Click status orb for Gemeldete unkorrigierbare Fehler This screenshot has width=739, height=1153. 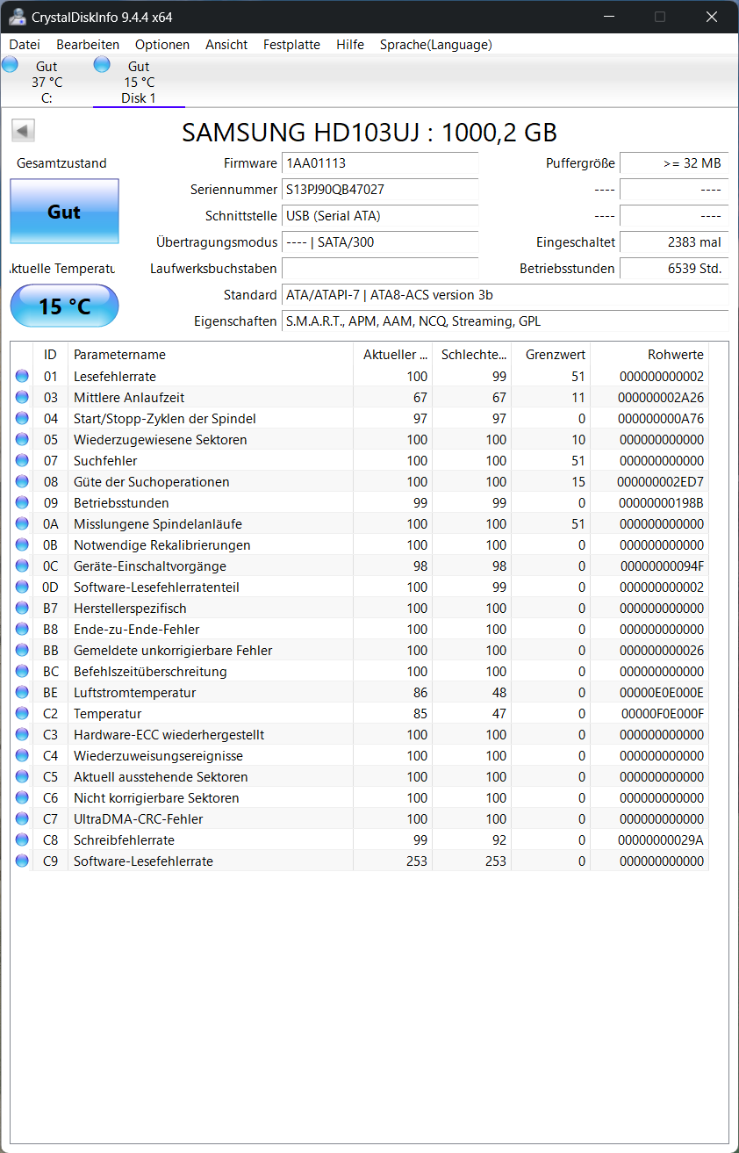(x=22, y=650)
